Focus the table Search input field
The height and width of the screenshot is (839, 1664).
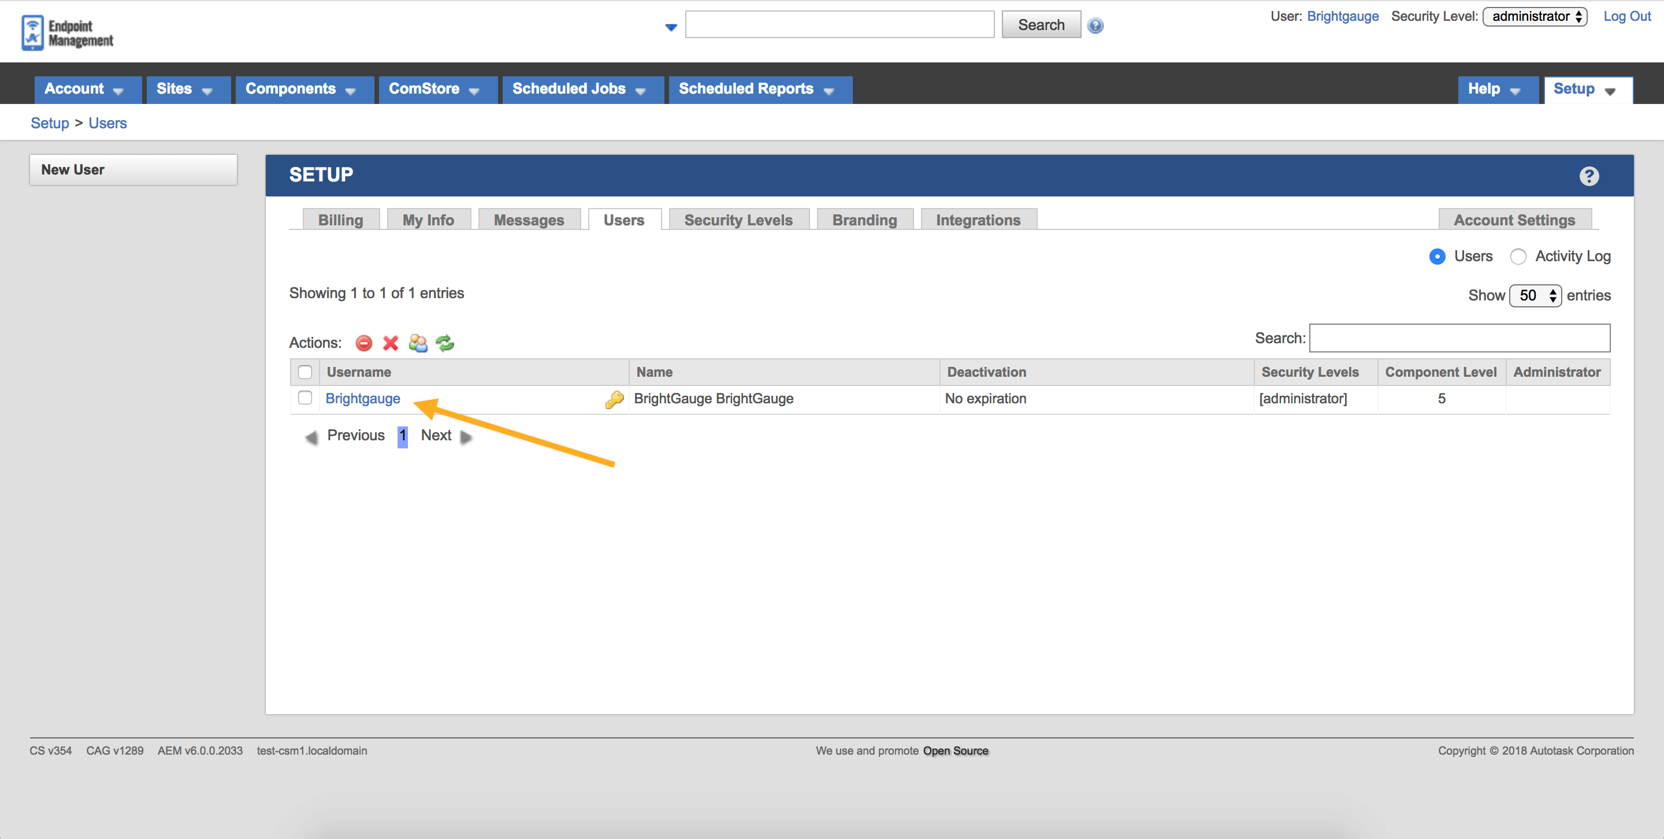tap(1459, 339)
